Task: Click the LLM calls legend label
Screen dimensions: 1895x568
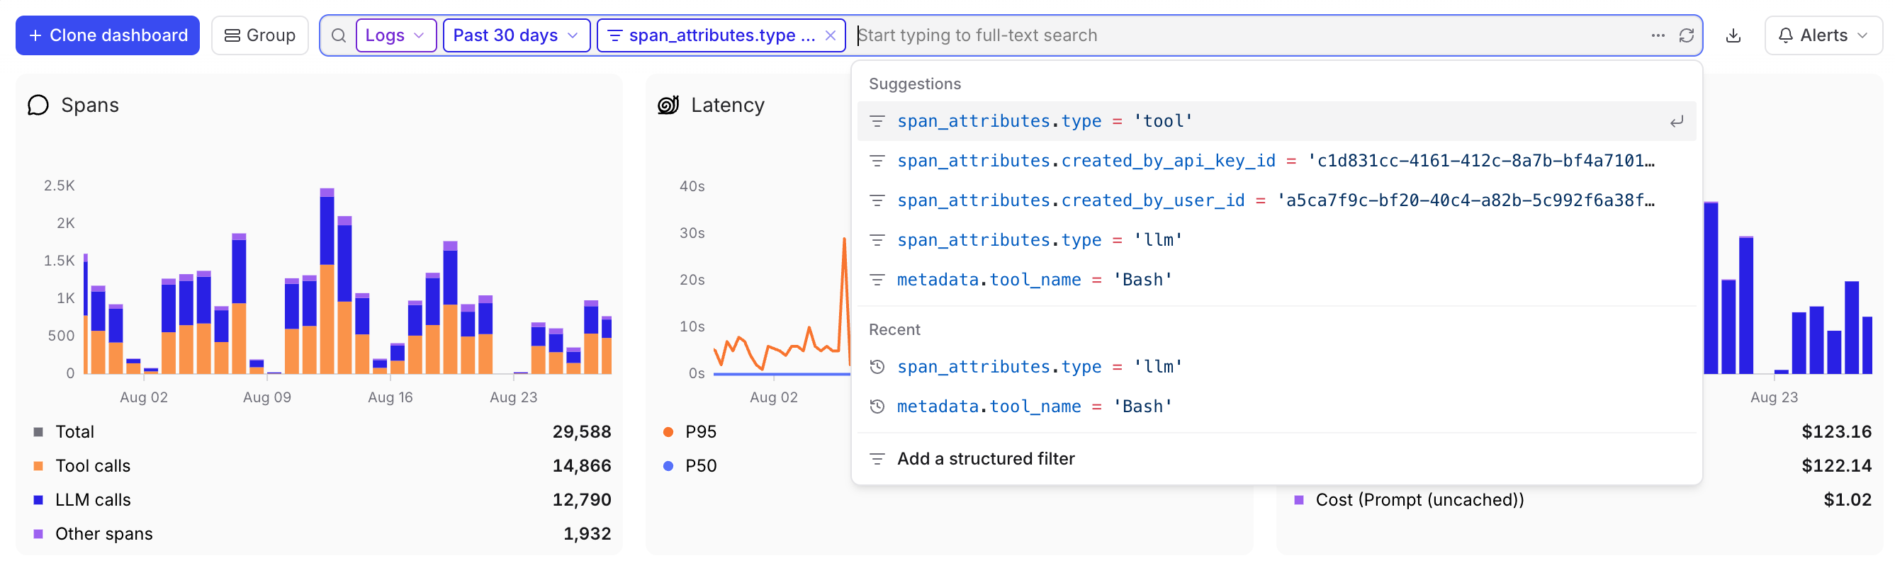Action: [93, 500]
